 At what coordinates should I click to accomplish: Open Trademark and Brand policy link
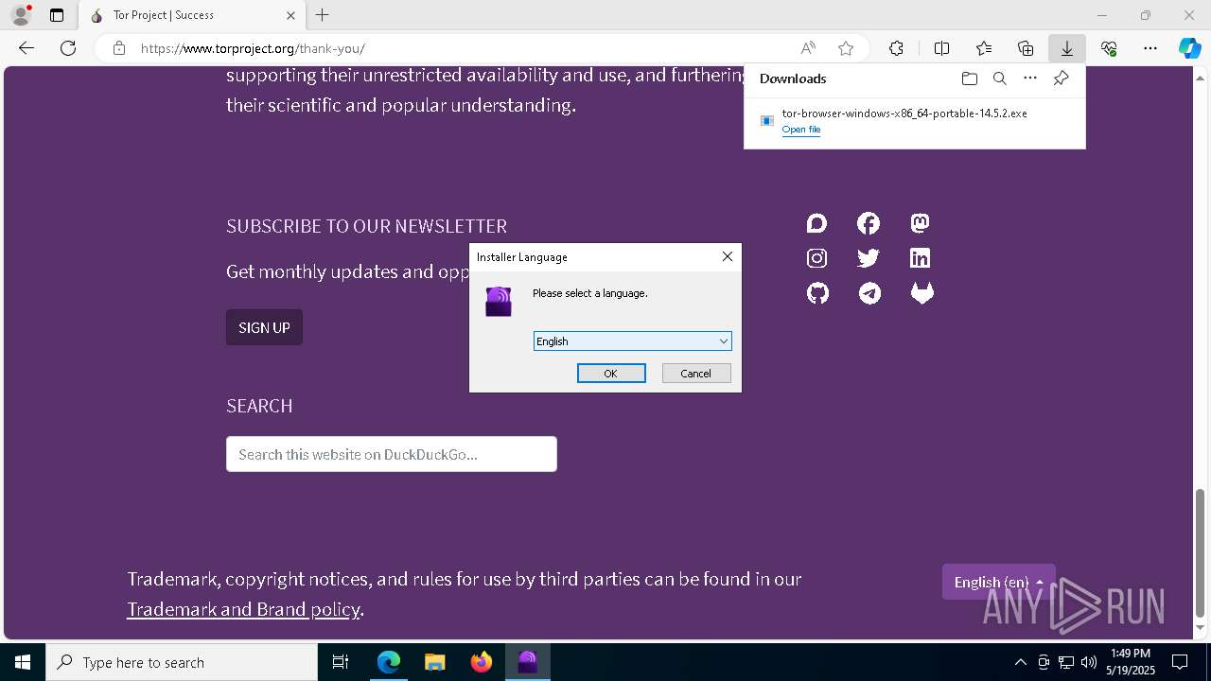(243, 609)
